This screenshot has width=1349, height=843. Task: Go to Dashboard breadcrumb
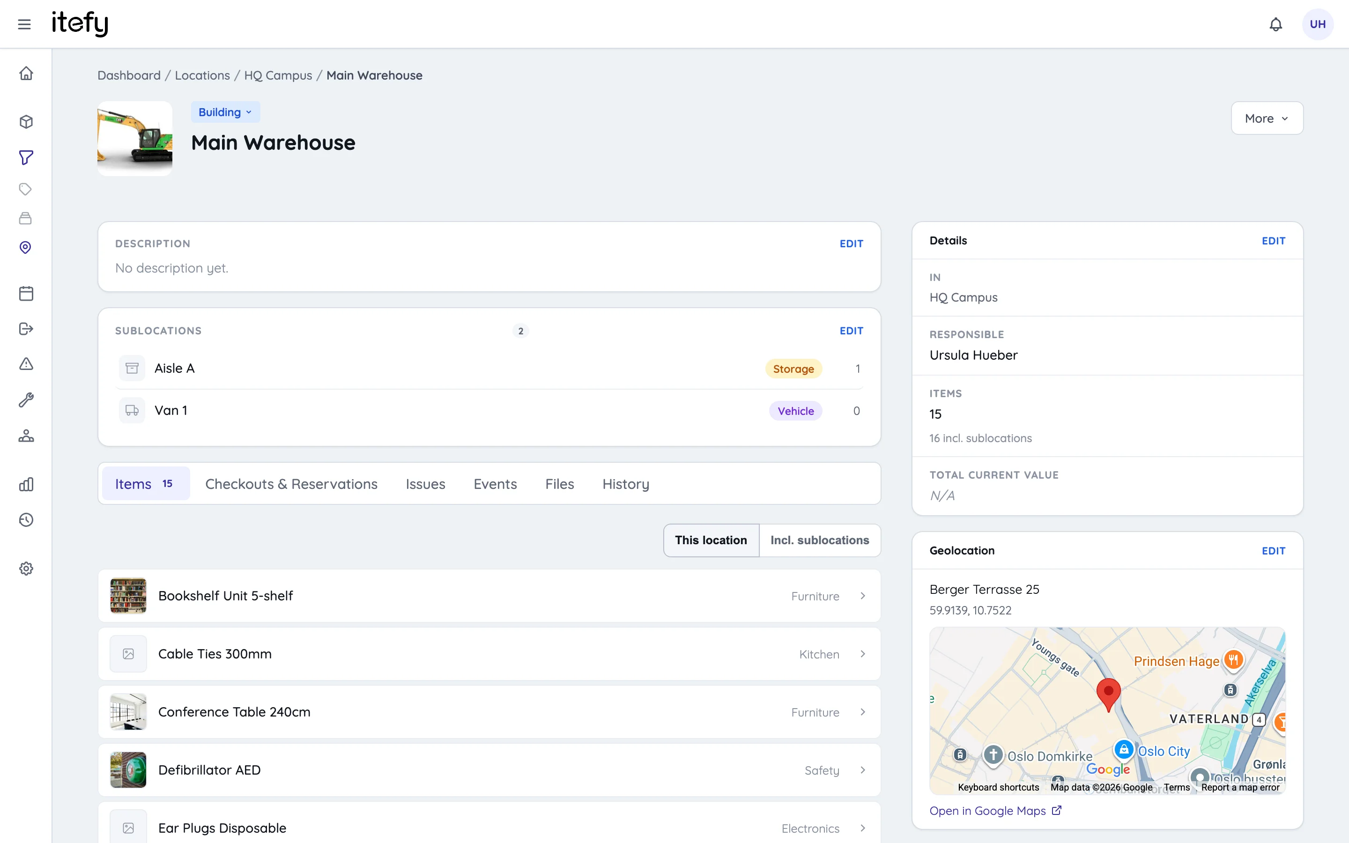(x=129, y=75)
